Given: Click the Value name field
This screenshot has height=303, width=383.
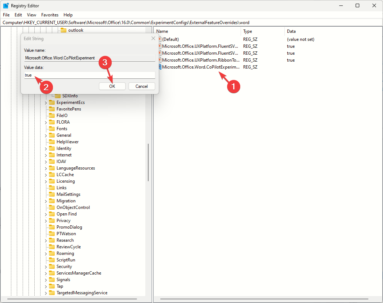Looking at the screenshot, I should [x=90, y=58].
